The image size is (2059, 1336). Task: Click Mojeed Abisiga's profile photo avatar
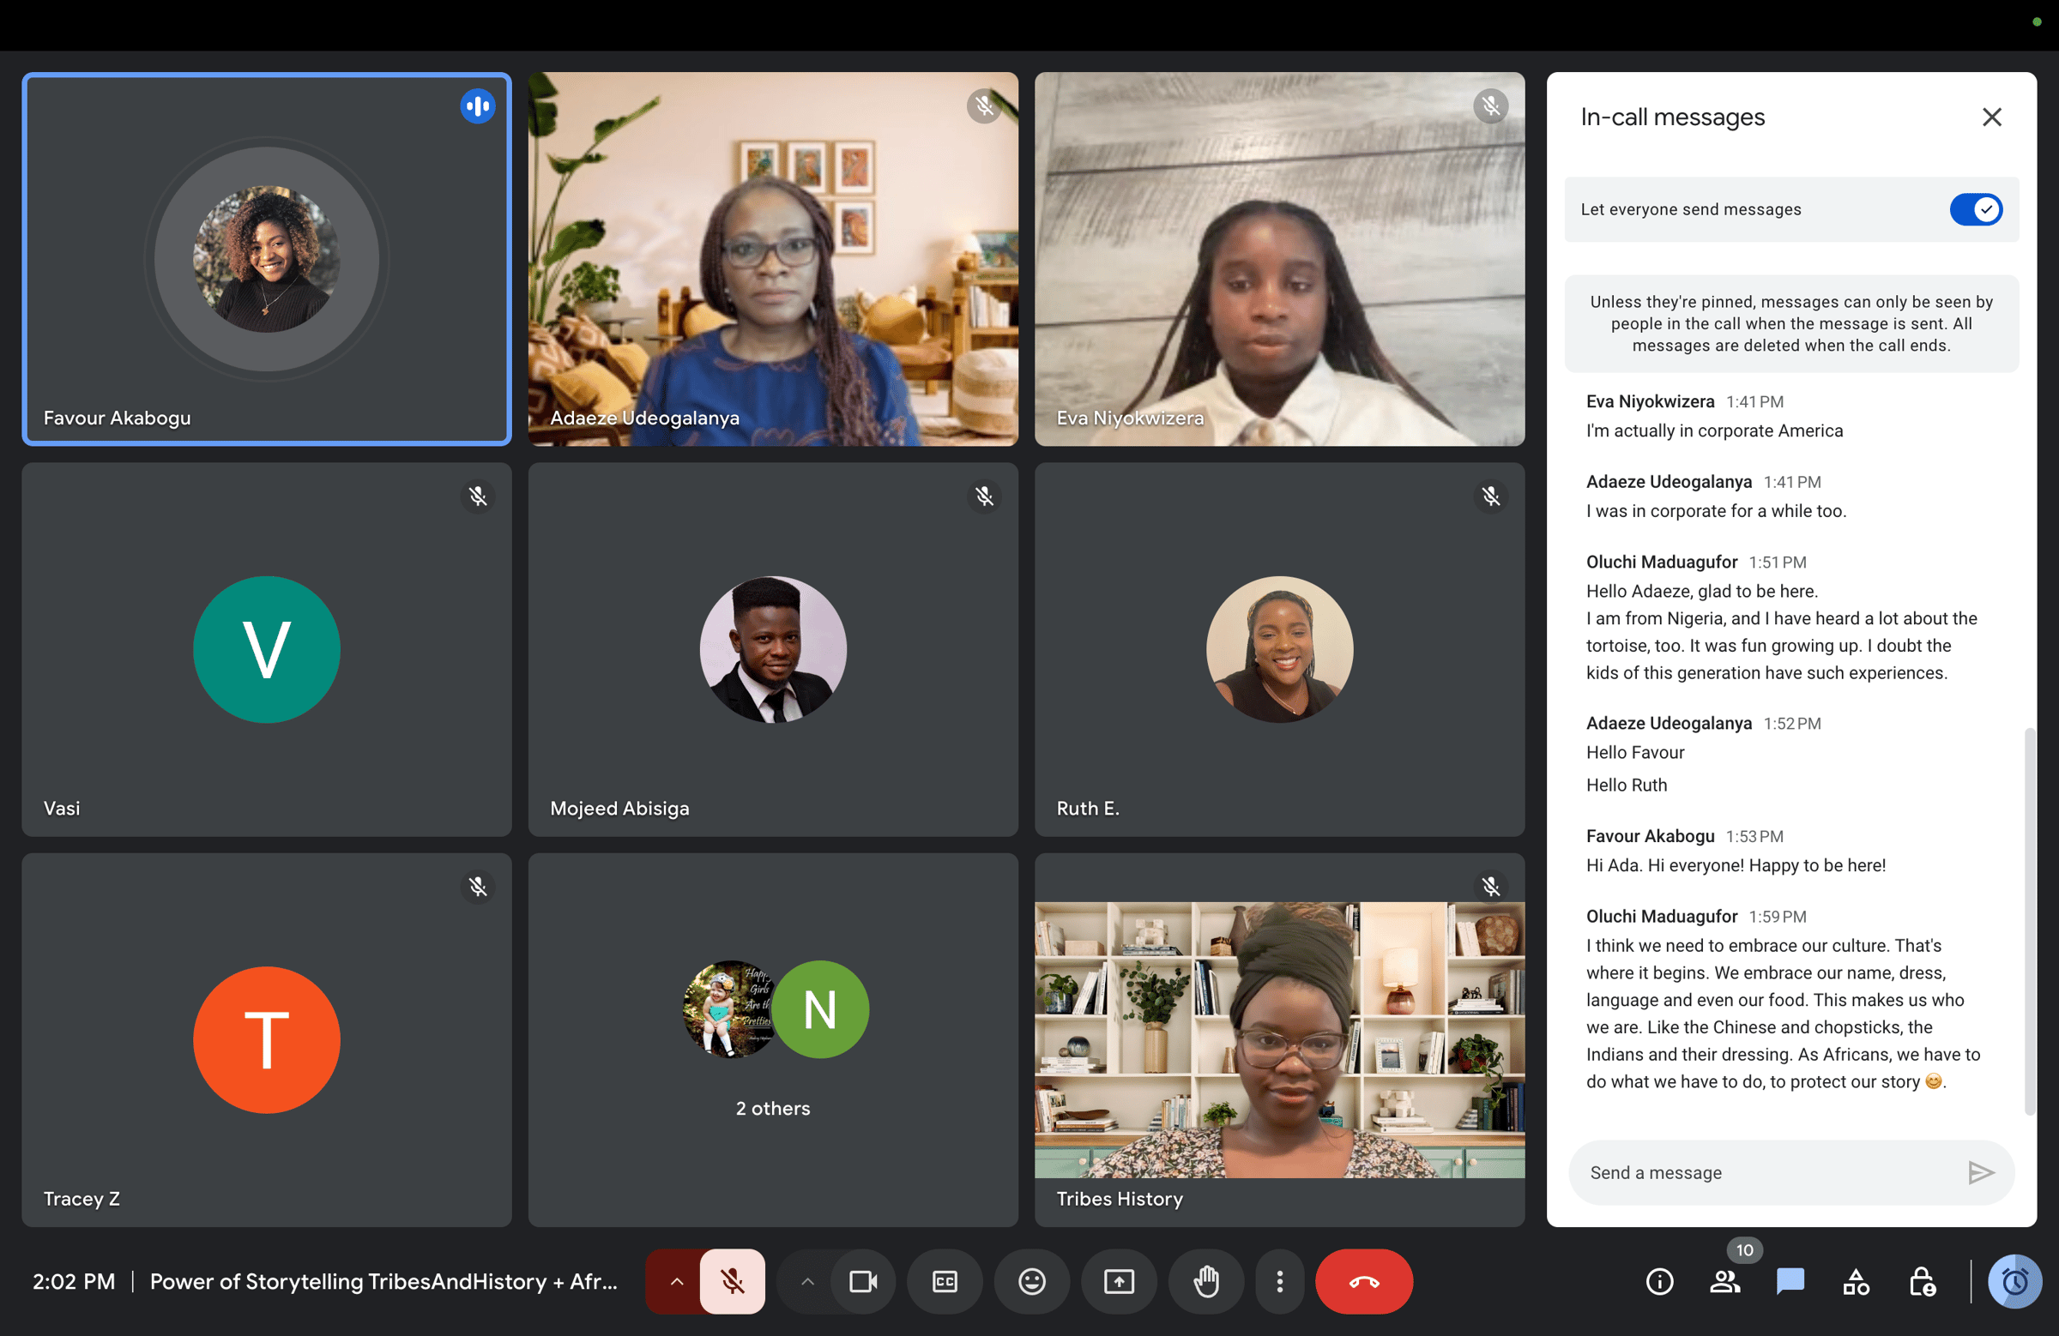tap(773, 649)
